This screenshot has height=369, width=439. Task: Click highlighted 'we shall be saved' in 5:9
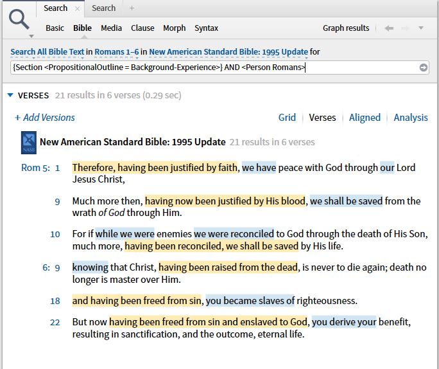(x=346, y=201)
